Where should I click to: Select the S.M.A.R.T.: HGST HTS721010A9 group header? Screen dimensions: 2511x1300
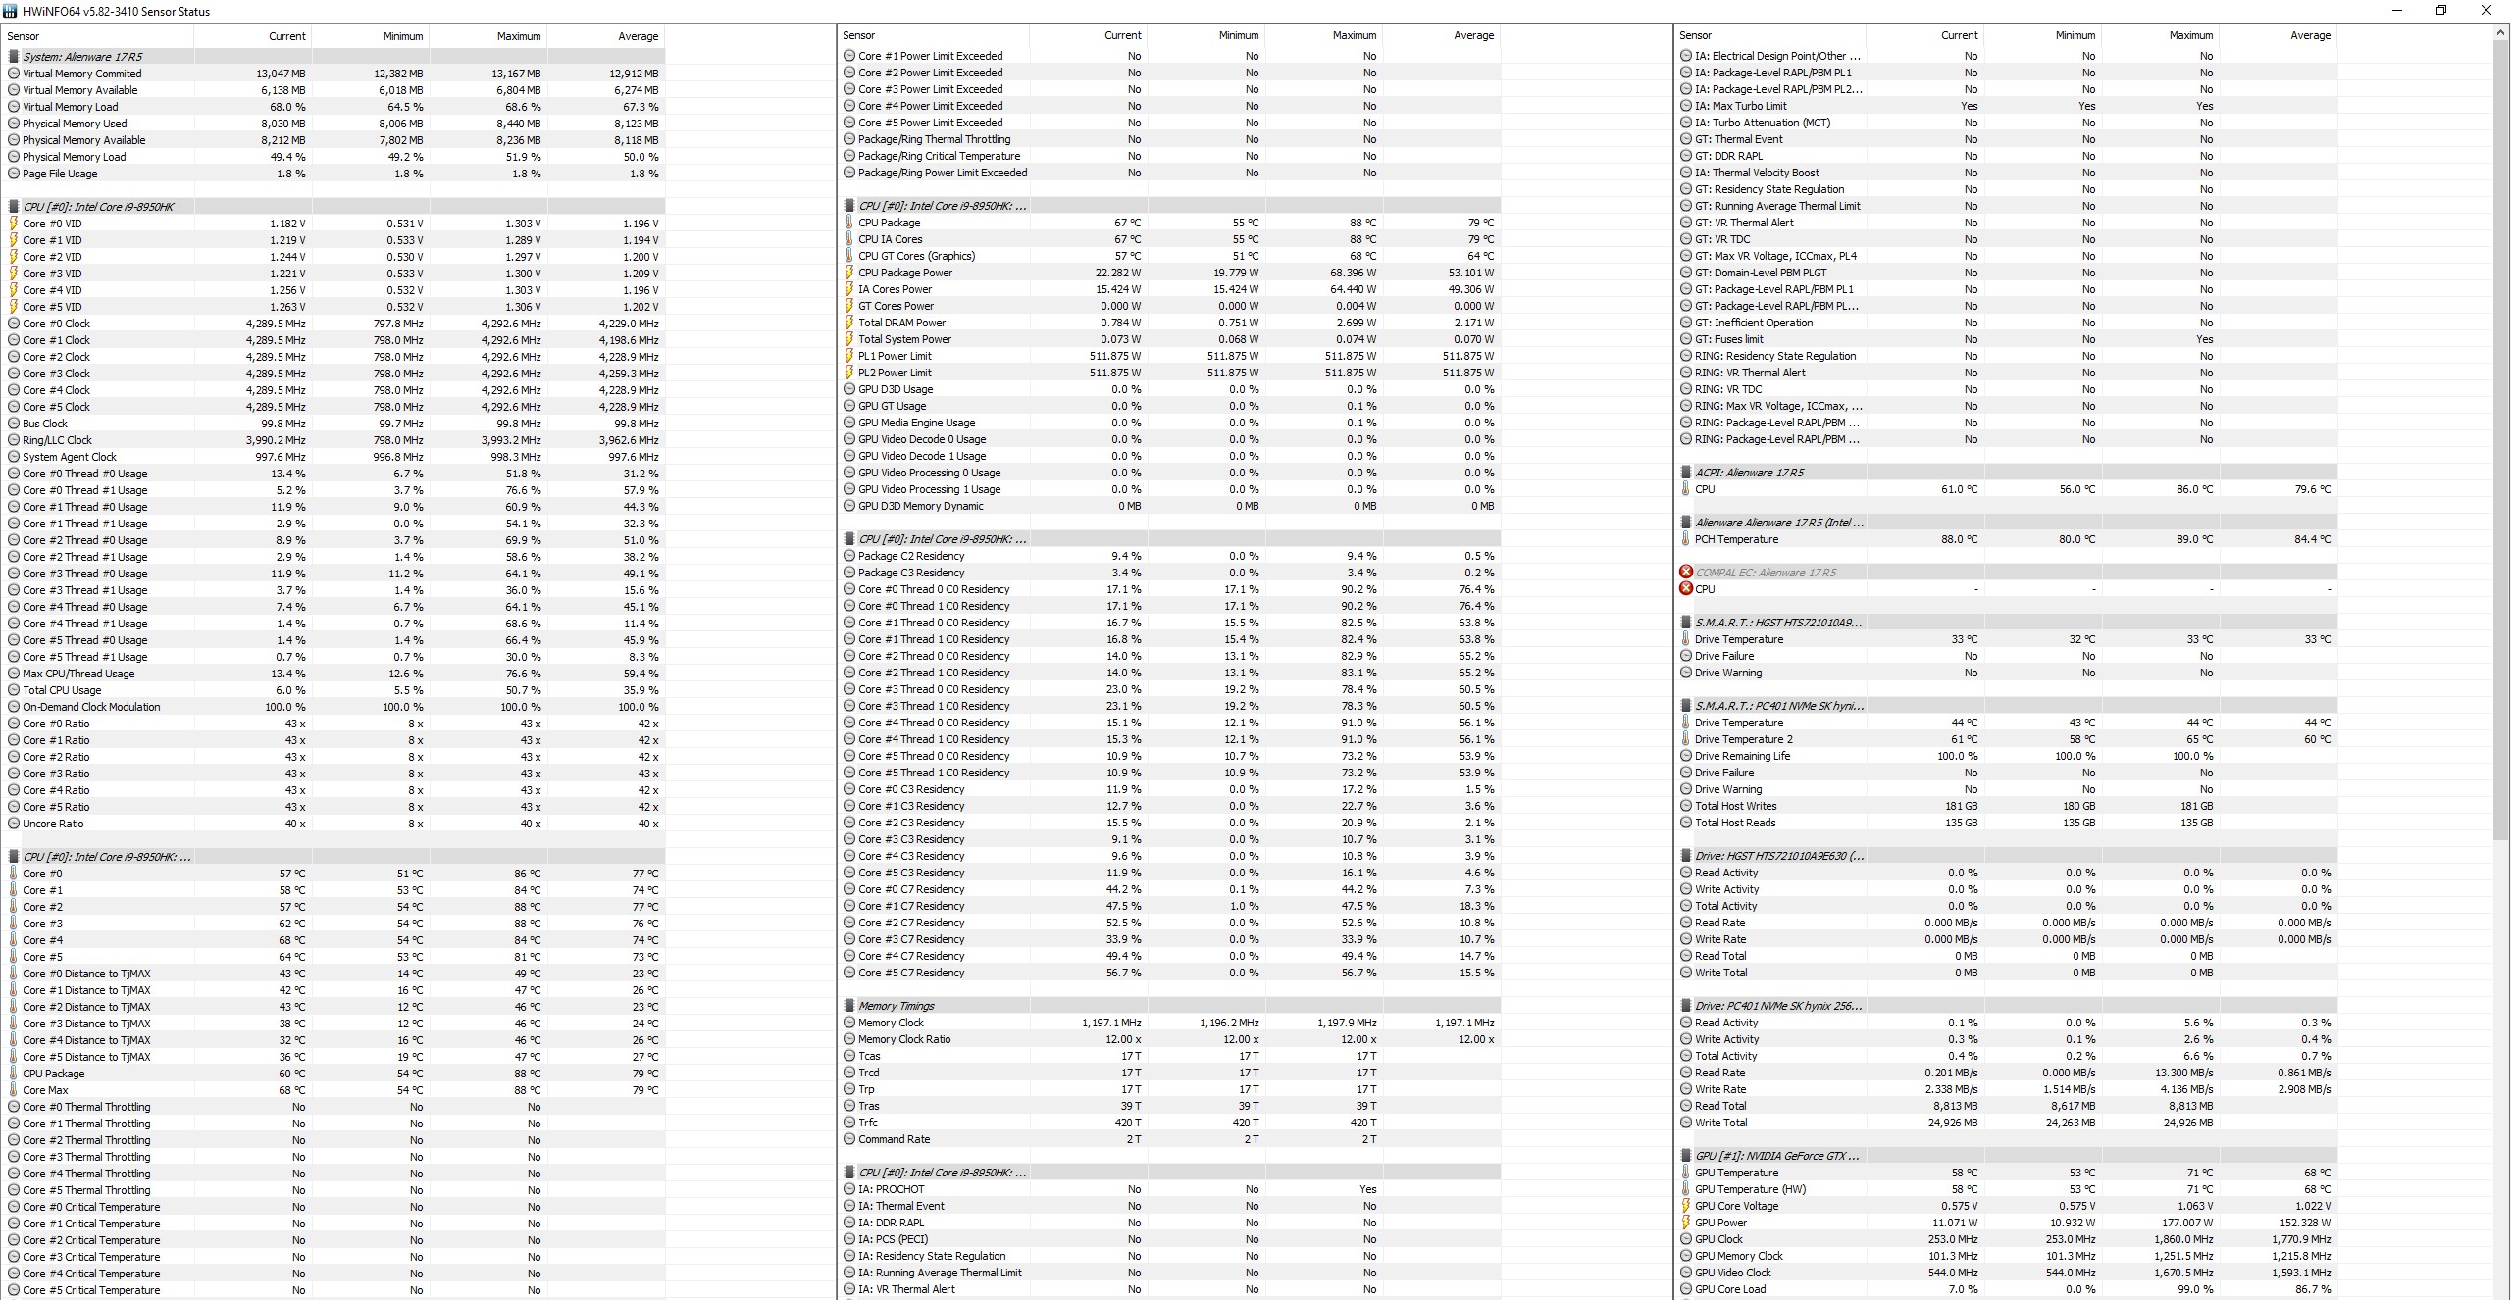(2007, 623)
